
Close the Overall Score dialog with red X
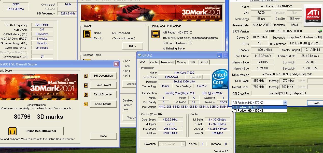[x=116, y=64]
